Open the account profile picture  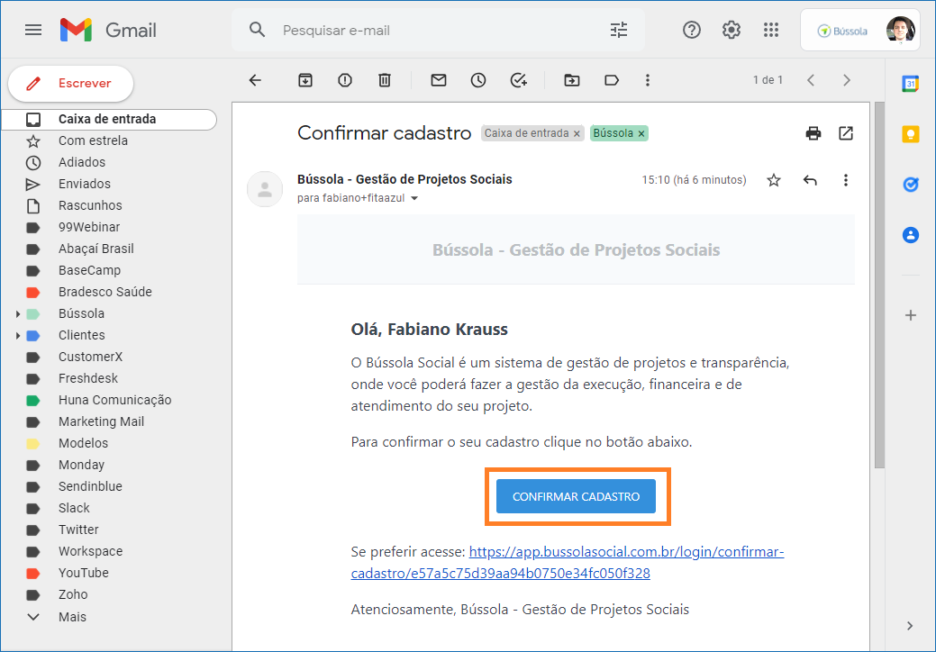tap(900, 30)
